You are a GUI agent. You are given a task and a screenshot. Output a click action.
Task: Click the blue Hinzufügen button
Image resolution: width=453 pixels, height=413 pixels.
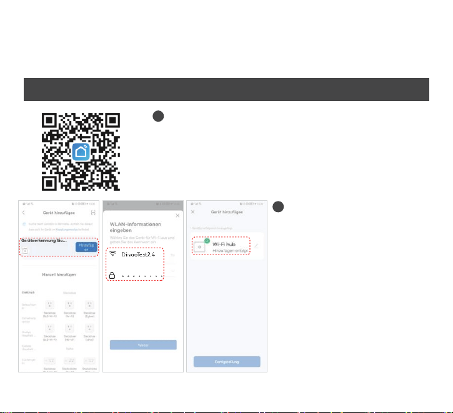pos(86,247)
